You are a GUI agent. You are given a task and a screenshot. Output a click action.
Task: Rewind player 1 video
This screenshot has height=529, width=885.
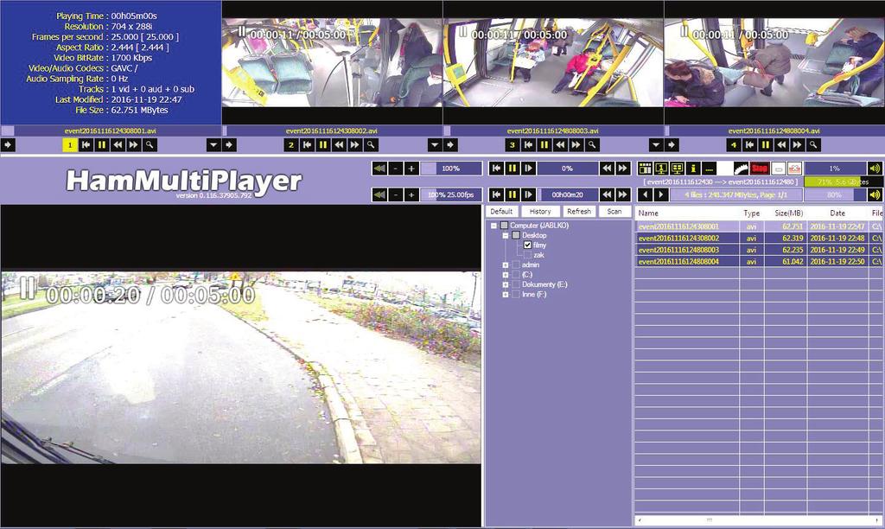[x=118, y=145]
